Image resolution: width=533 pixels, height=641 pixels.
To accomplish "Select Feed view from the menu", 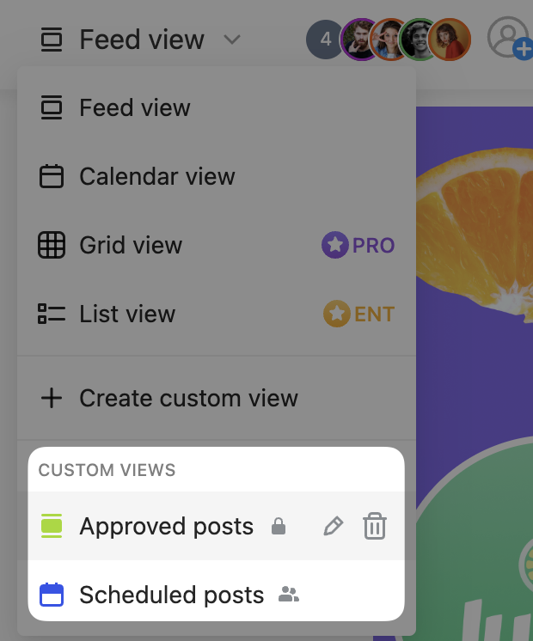I will tap(135, 108).
